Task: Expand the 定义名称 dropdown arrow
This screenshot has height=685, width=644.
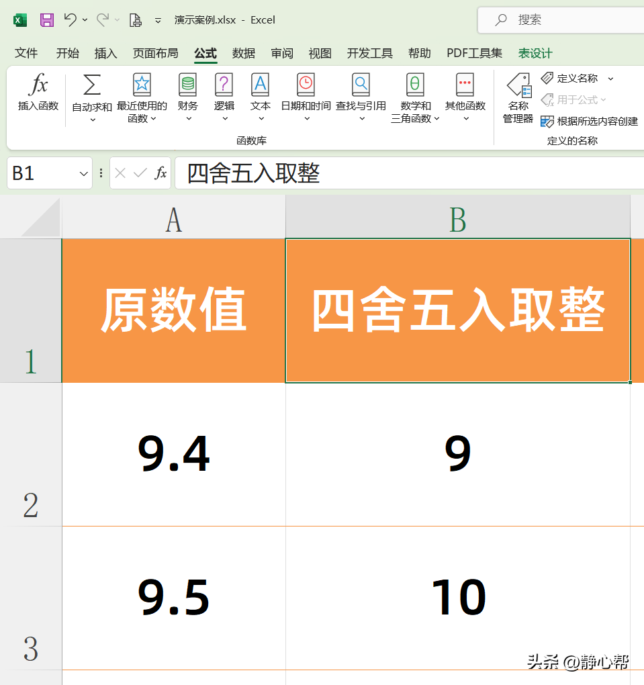Action: [x=611, y=79]
